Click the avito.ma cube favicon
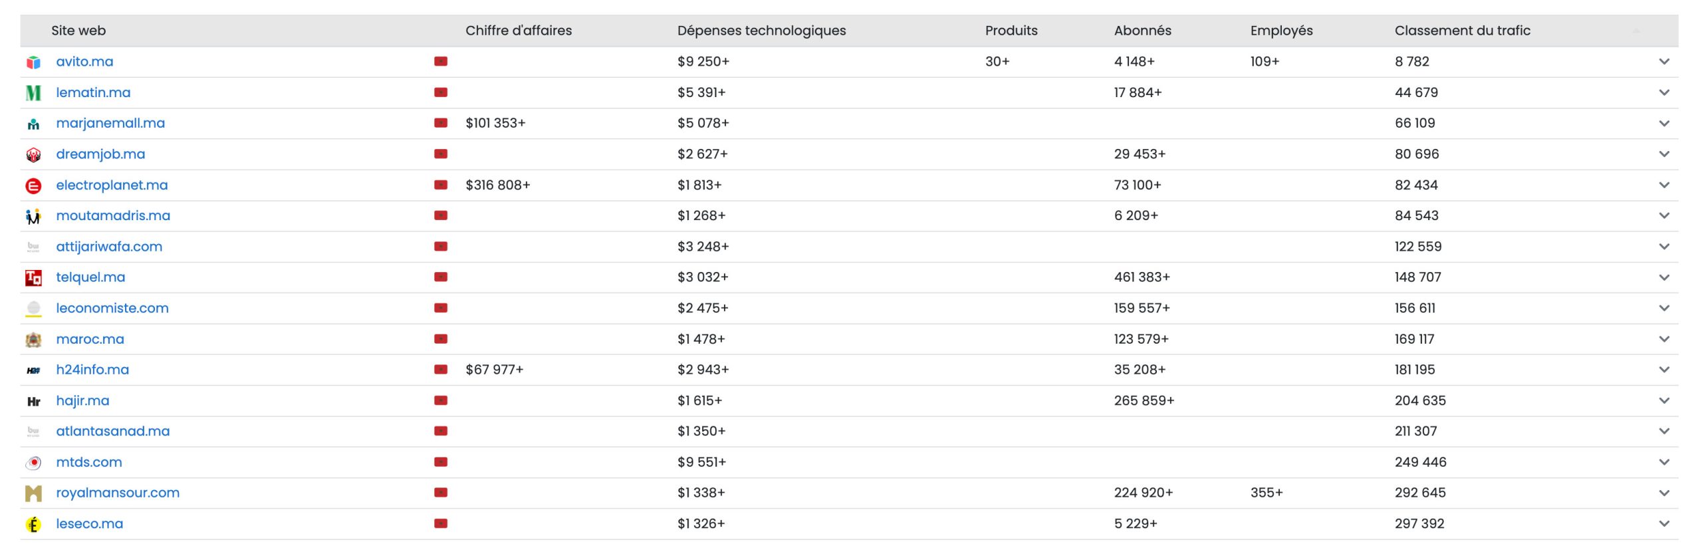 coord(33,62)
